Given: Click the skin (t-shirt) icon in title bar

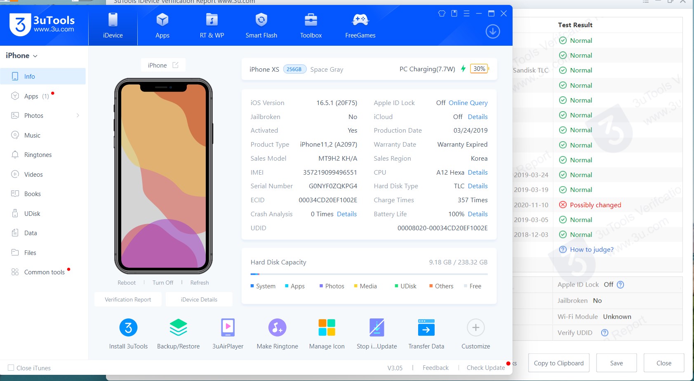Looking at the screenshot, I should pos(442,14).
